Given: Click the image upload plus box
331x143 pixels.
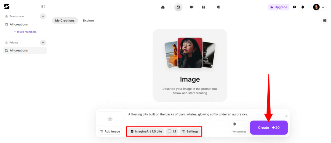Looking at the screenshot, I should click(x=110, y=119).
